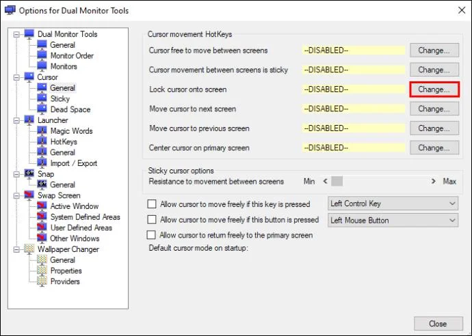
Task: Go to Magic Words under Launcher
Action: pos(71,131)
